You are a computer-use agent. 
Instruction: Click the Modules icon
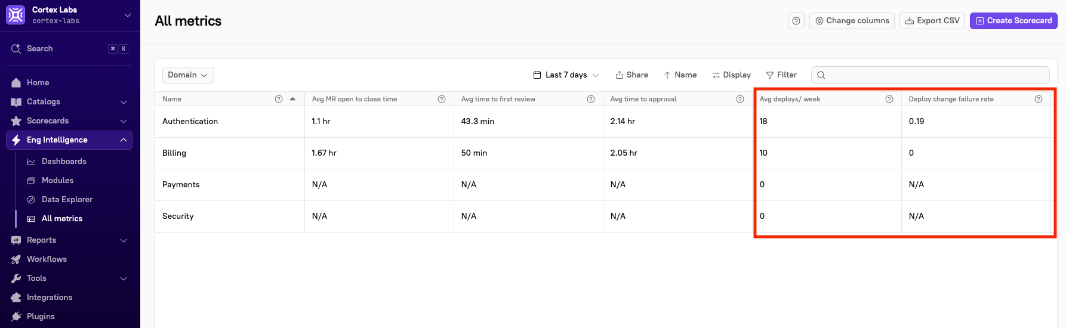pos(31,181)
